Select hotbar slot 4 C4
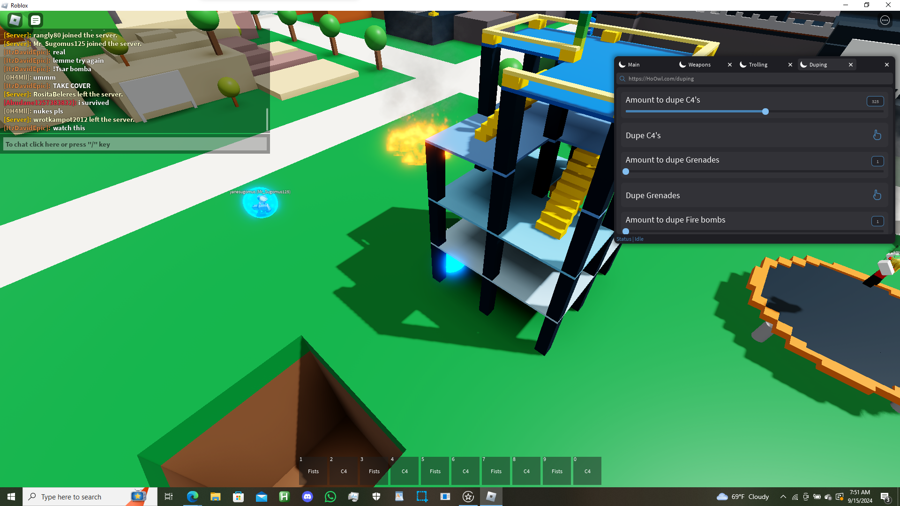Screen dimensions: 900x506 pyautogui.click(x=405, y=471)
